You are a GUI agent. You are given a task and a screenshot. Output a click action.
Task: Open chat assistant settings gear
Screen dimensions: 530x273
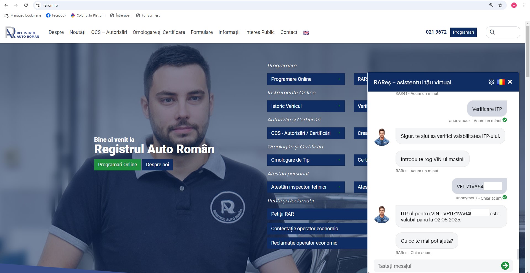[x=491, y=82]
